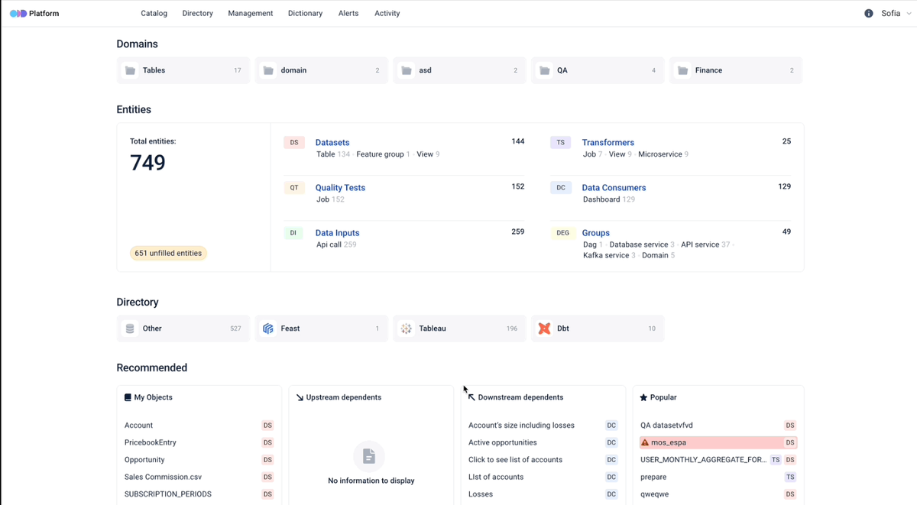
Task: Open Click to see list of accounts
Action: click(515, 460)
